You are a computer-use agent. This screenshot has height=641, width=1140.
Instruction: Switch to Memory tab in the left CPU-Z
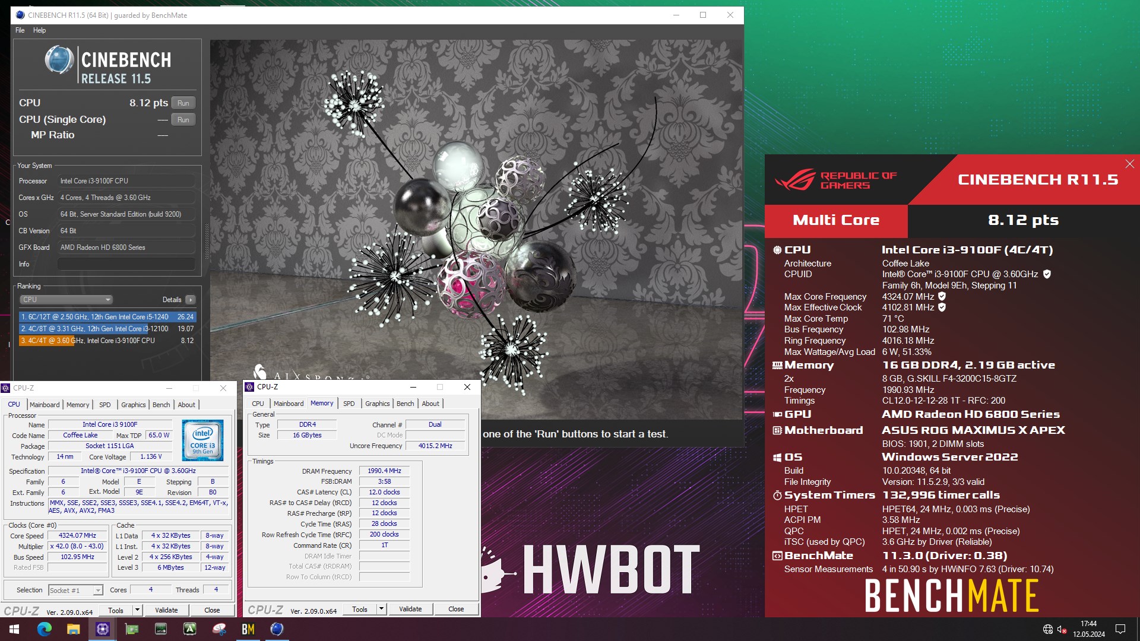[78, 405]
